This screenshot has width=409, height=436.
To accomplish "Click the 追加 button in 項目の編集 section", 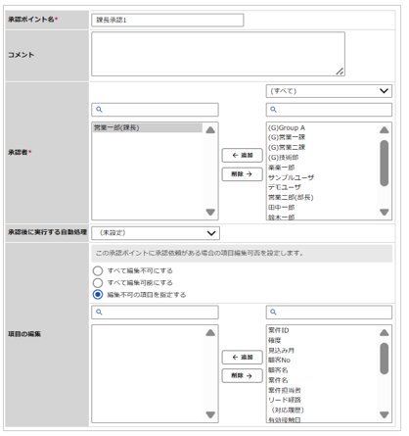I will click(x=242, y=358).
